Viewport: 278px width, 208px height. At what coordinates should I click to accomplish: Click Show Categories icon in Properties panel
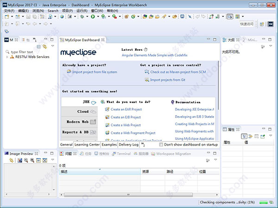244,136
